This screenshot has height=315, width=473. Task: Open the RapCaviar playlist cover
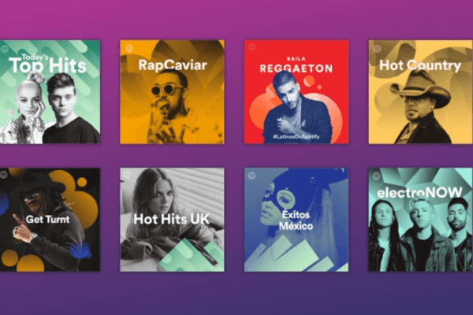[172, 92]
